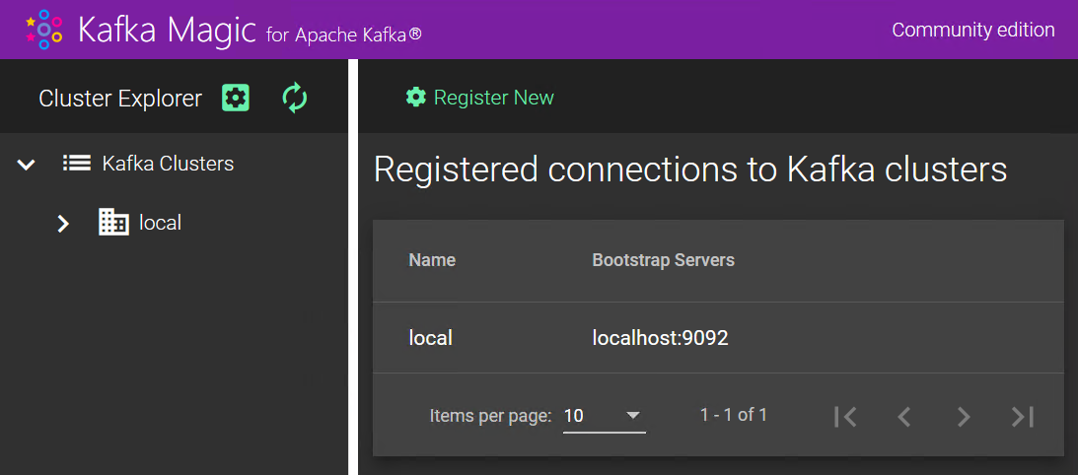The image size is (1078, 475).
Task: Open the Items per page dropdown
Action: tap(605, 416)
